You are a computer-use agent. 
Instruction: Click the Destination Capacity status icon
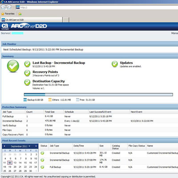[x=27, y=82]
